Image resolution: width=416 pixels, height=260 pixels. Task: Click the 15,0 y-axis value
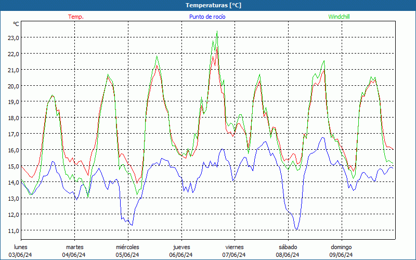tap(14, 166)
